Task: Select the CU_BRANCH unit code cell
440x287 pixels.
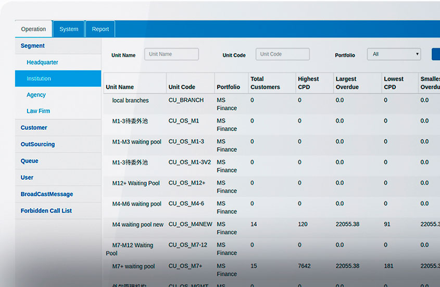Action: coord(186,100)
